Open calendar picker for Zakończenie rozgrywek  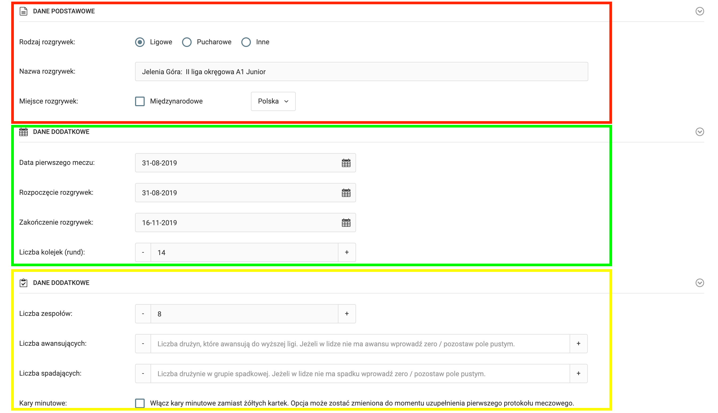[x=346, y=223]
